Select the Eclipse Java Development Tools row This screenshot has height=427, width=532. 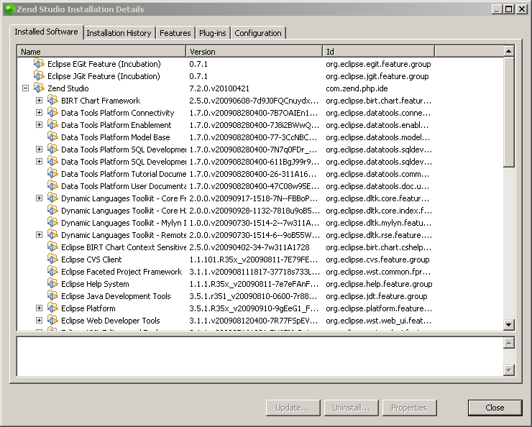pyautogui.click(x=260, y=295)
